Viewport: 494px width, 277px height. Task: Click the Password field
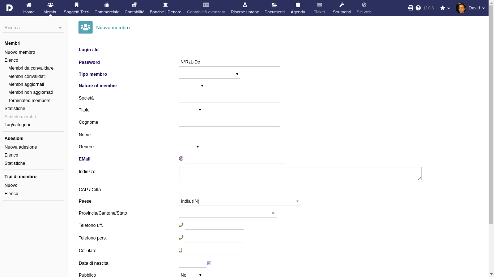pyautogui.click(x=229, y=62)
